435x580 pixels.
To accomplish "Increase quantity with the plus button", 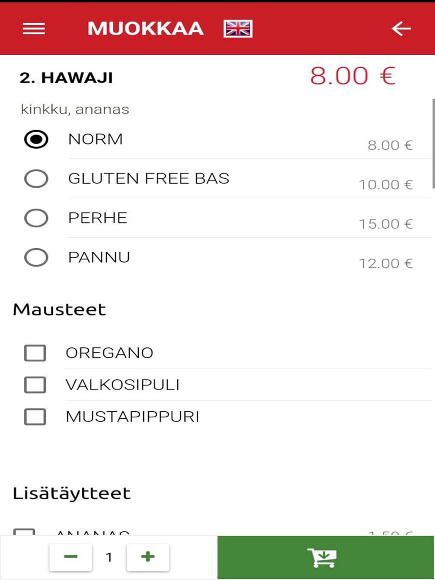I will coord(148,557).
